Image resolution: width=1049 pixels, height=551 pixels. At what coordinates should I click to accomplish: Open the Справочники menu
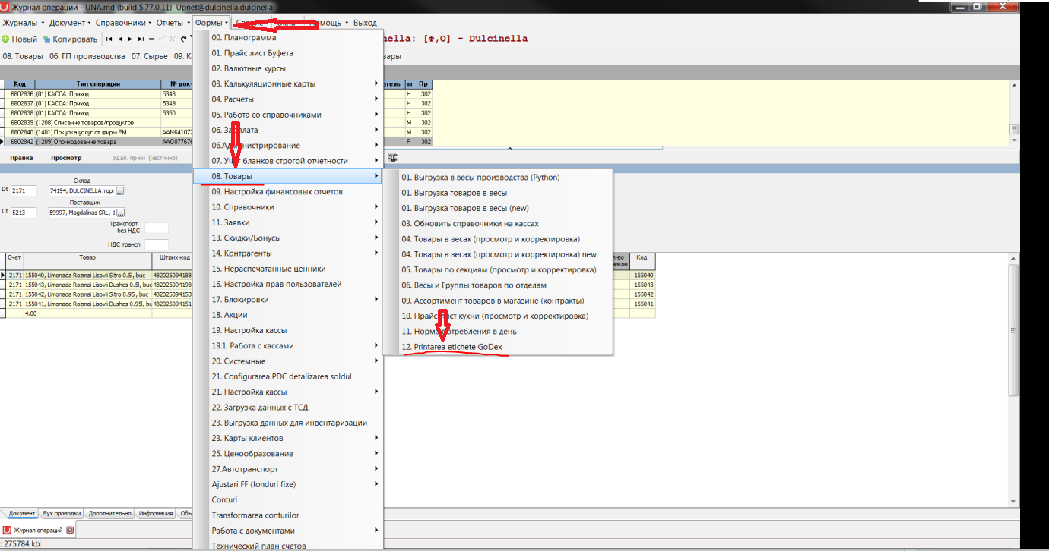(x=123, y=23)
